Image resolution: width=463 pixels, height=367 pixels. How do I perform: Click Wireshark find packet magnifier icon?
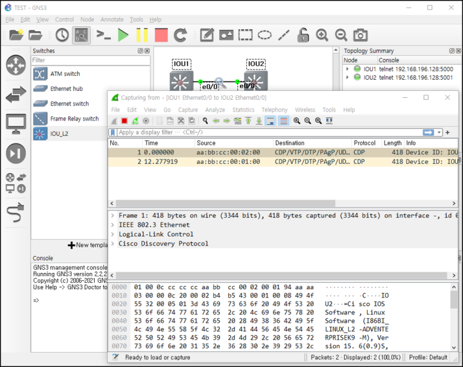tap(205, 121)
